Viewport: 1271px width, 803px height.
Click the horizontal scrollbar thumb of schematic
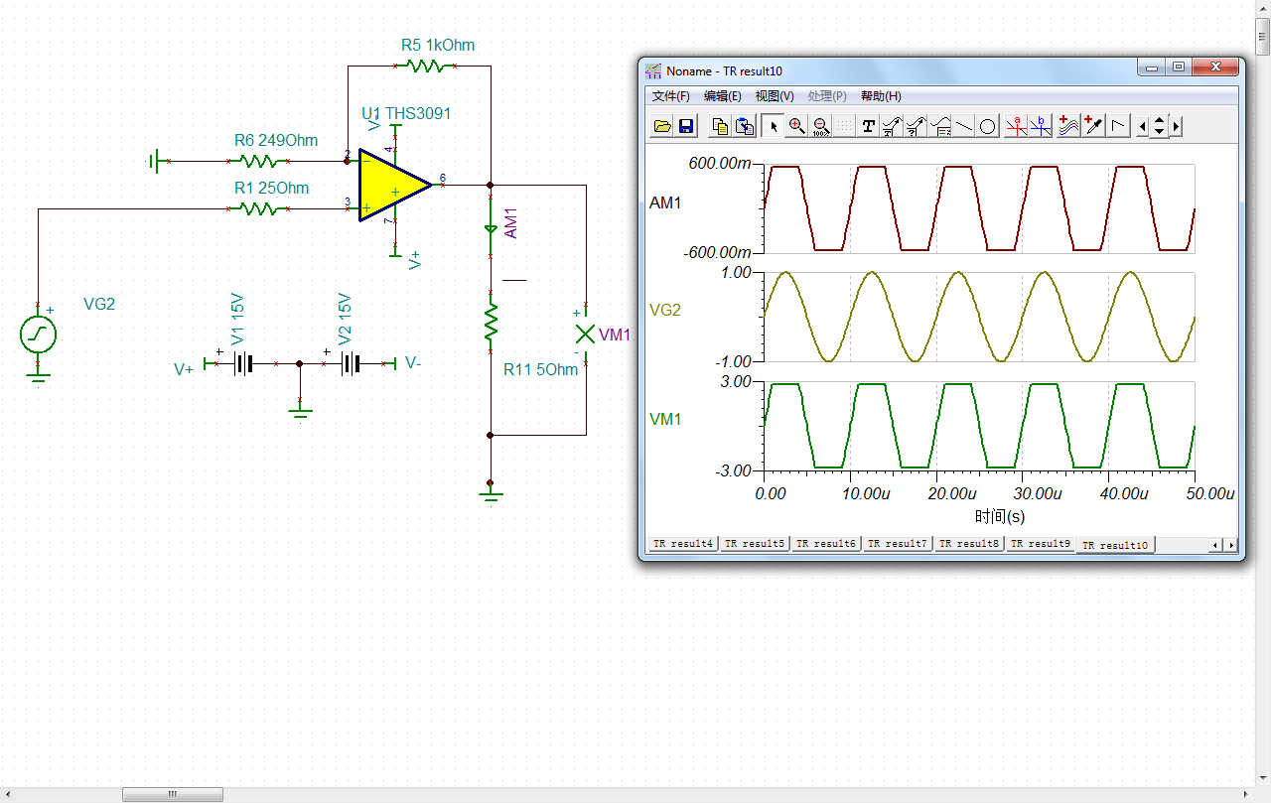pos(173,794)
